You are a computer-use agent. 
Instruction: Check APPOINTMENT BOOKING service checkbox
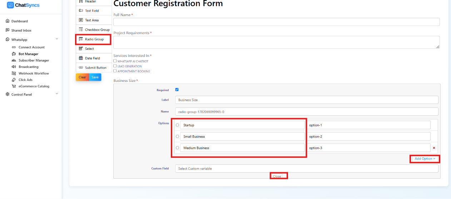tap(115, 71)
